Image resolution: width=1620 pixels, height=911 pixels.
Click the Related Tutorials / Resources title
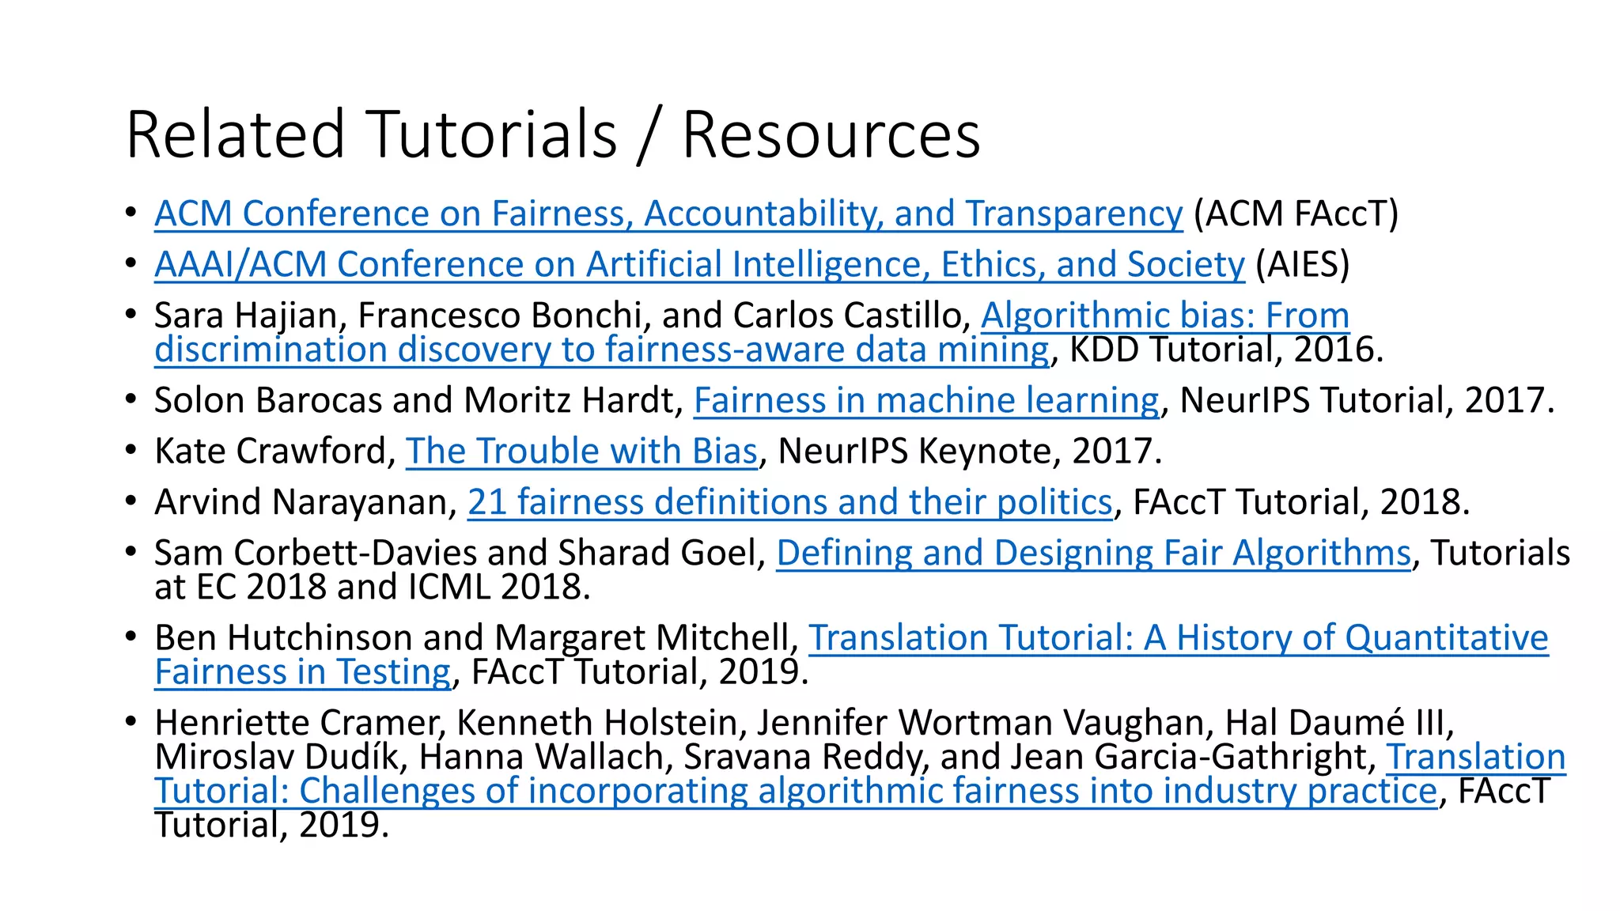coord(553,134)
